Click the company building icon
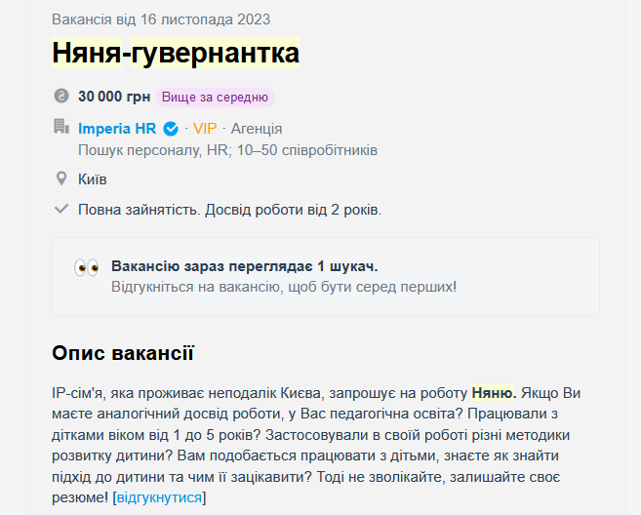641x515 pixels. click(x=61, y=127)
